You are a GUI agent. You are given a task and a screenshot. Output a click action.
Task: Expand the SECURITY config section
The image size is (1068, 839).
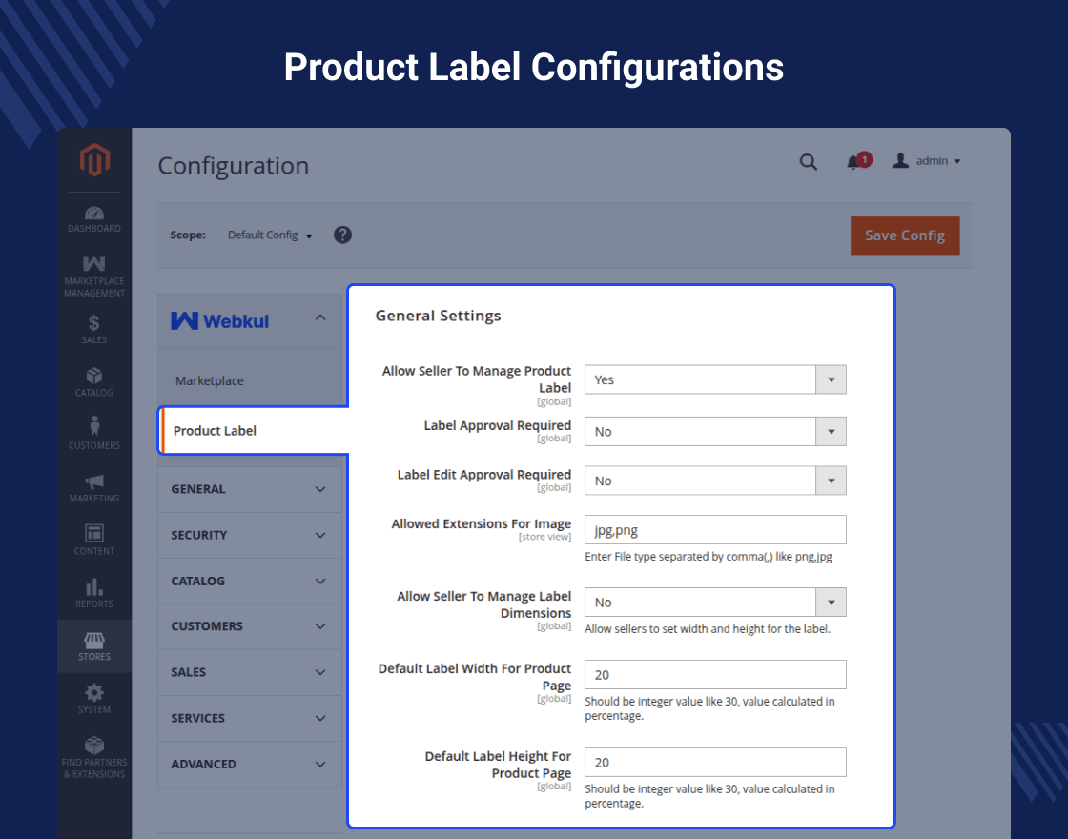pos(250,535)
